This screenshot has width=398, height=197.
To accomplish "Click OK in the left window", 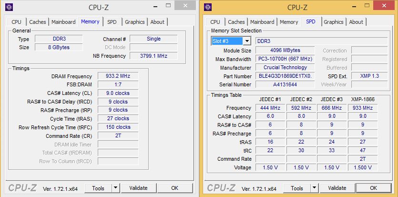I will 174,188.
